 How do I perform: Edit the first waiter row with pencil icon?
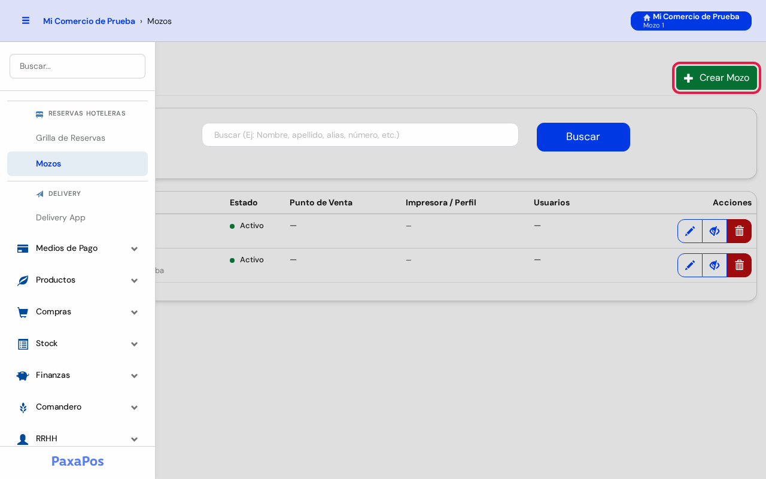690,231
